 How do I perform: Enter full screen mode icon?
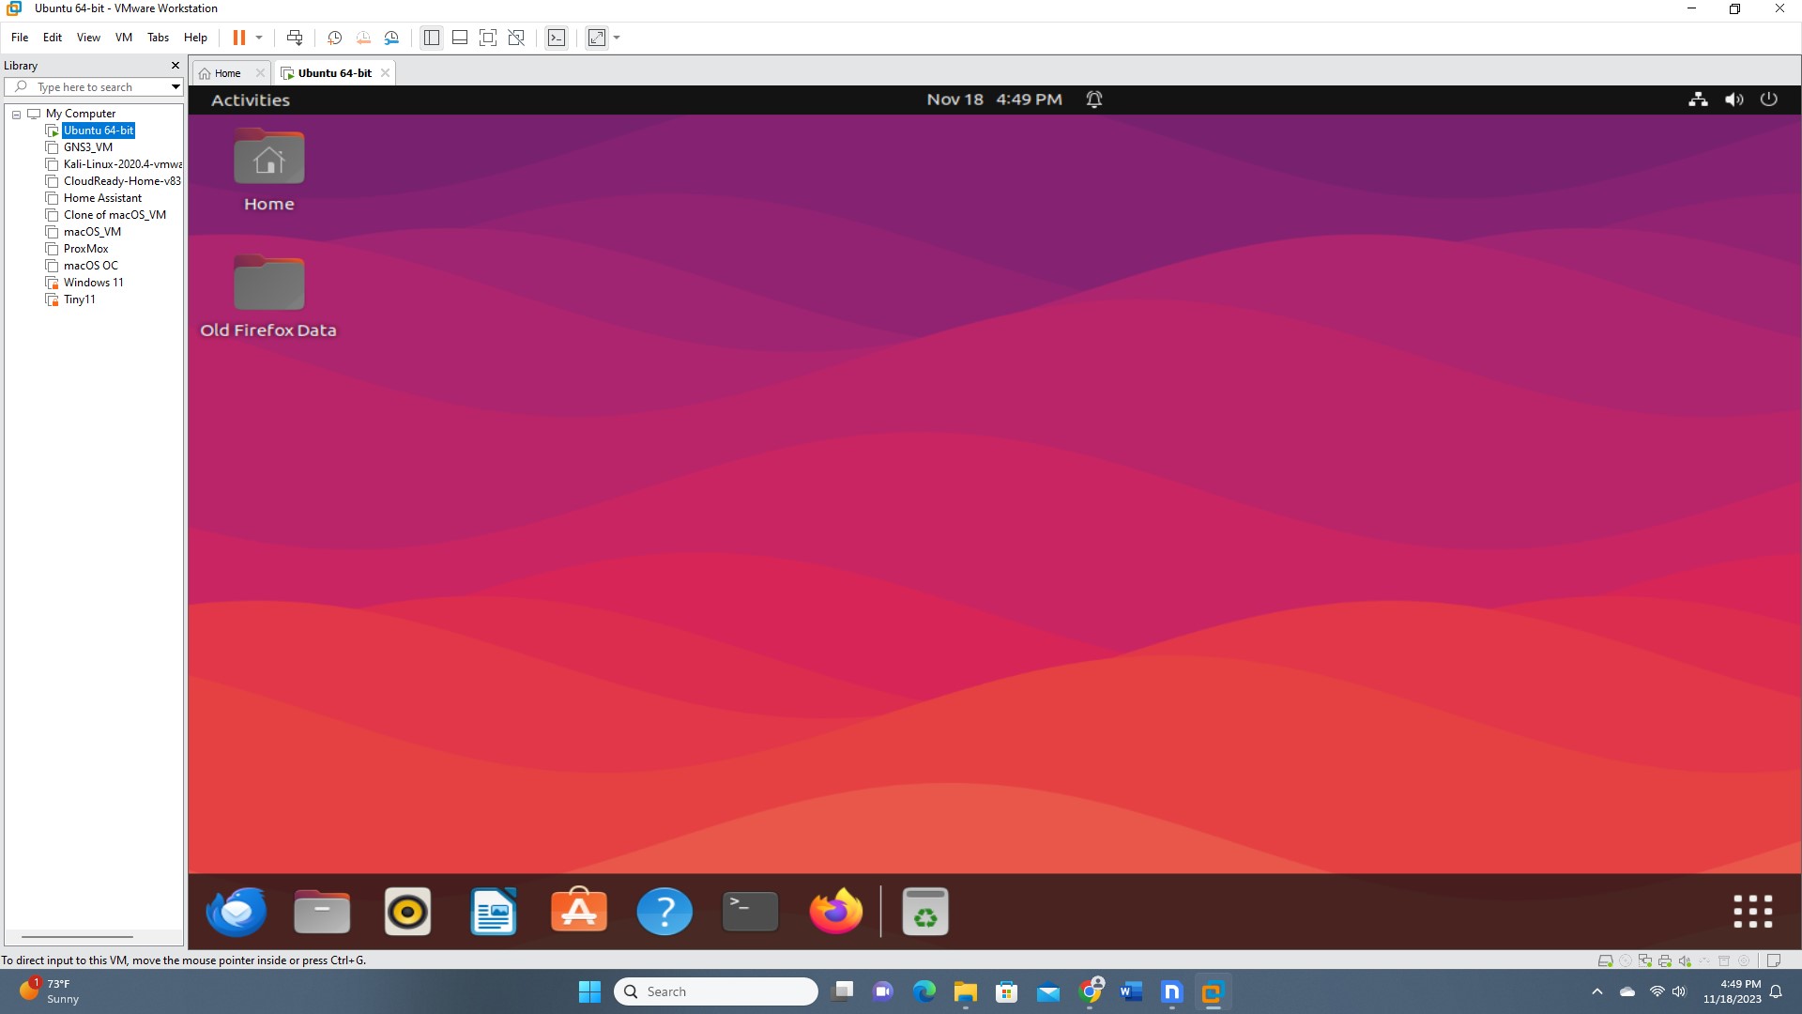click(x=488, y=38)
